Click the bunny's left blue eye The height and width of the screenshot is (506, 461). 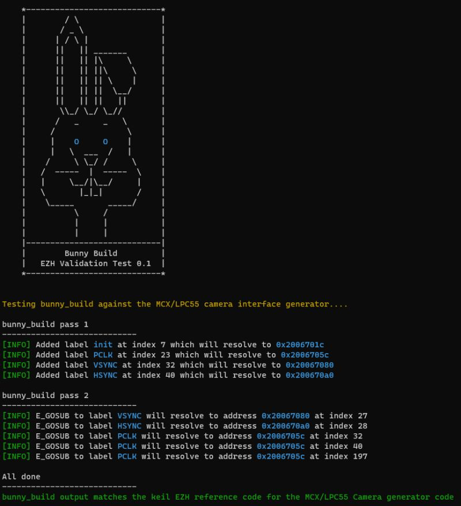click(x=77, y=141)
